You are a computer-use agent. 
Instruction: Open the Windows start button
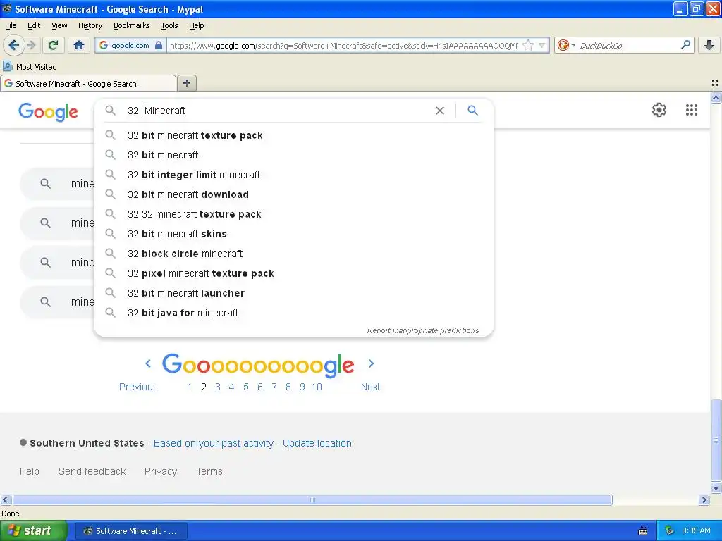34,530
